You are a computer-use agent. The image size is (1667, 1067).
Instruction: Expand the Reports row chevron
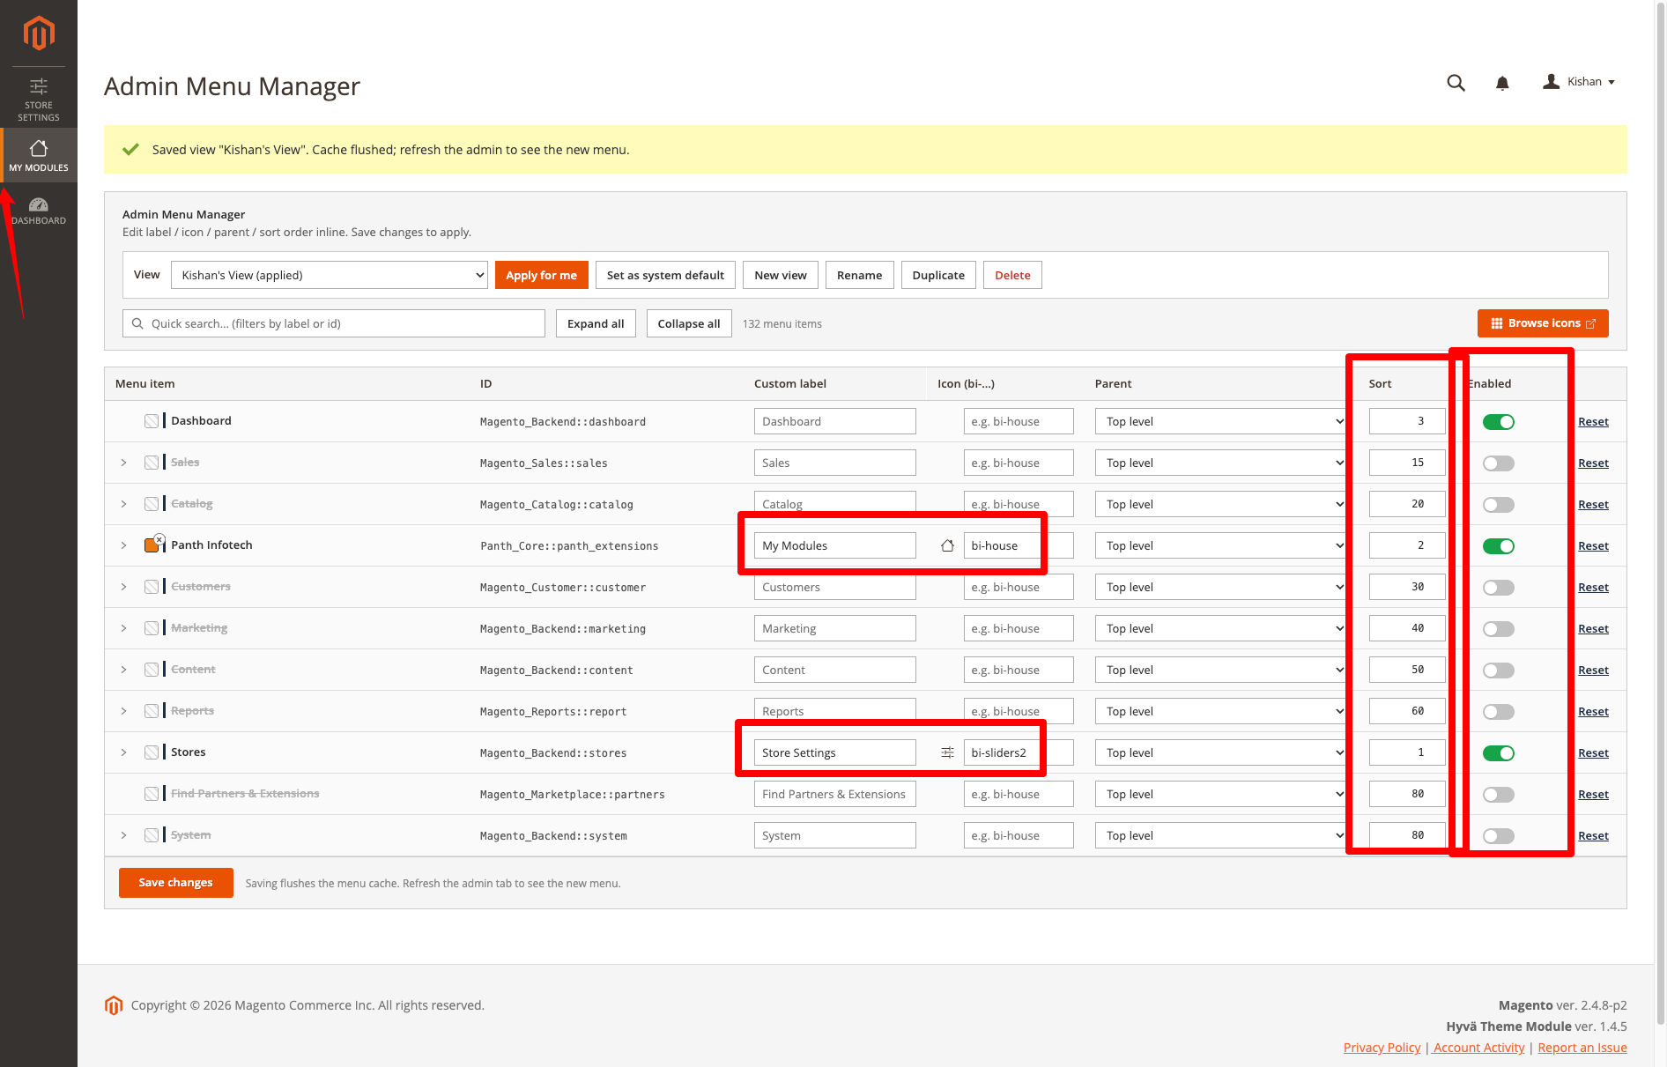tap(123, 711)
